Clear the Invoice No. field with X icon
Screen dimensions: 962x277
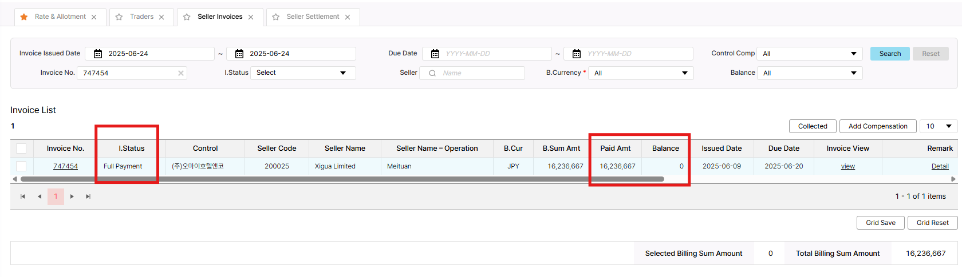(181, 73)
